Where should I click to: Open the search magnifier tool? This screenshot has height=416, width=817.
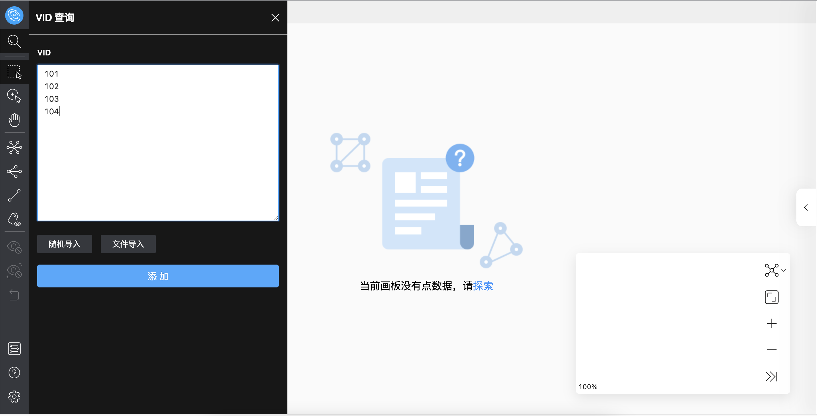point(14,41)
